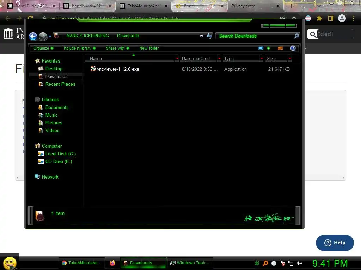
Task: Open the view options dropdown
Action: 268,48
